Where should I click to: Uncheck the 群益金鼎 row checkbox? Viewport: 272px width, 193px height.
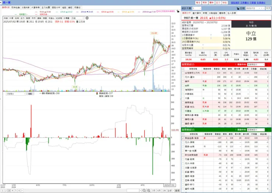(x=183, y=138)
